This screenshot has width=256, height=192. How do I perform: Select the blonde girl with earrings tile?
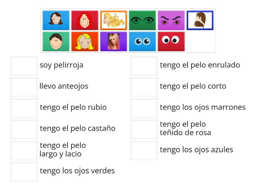pos(85,41)
